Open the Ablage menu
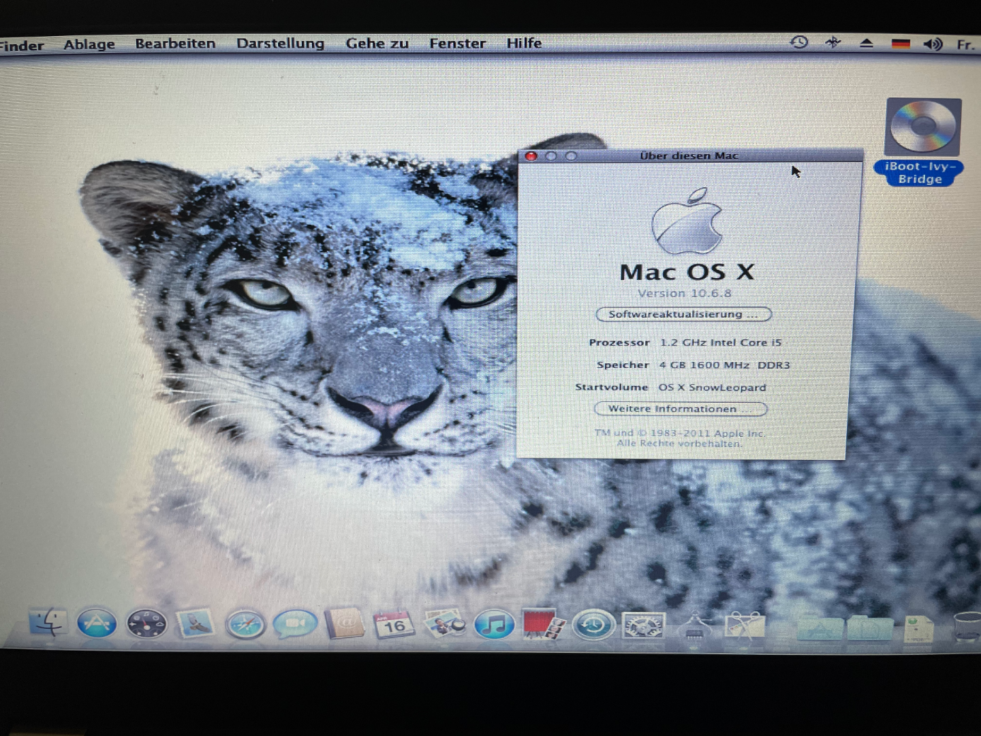This screenshot has width=981, height=736. [x=89, y=44]
